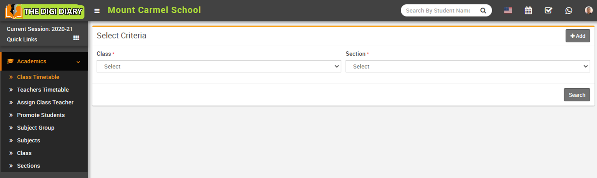
Task: Open the calendar icon in header
Action: pyautogui.click(x=528, y=11)
